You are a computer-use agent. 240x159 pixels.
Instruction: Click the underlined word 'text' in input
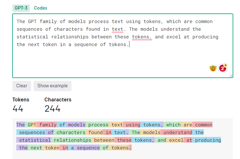117,29
